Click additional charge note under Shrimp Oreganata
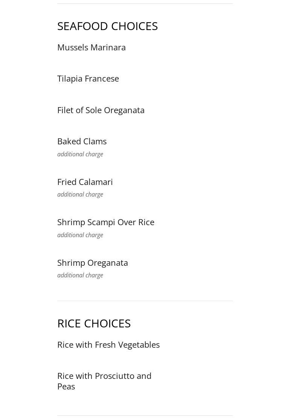The image size is (290, 418). click(80, 275)
